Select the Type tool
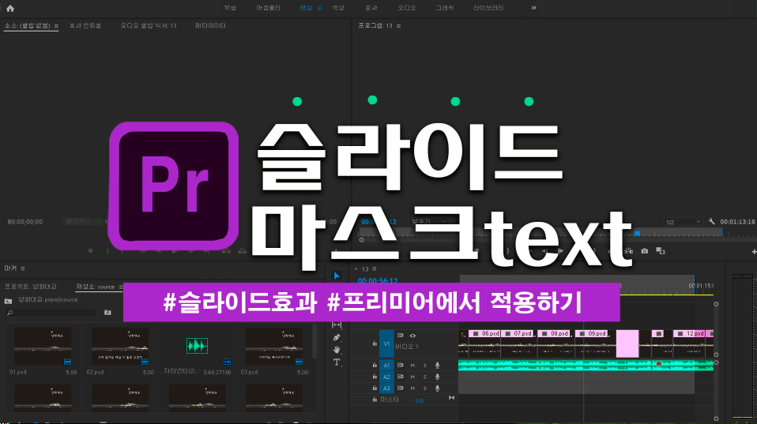757x424 pixels. coord(337,362)
